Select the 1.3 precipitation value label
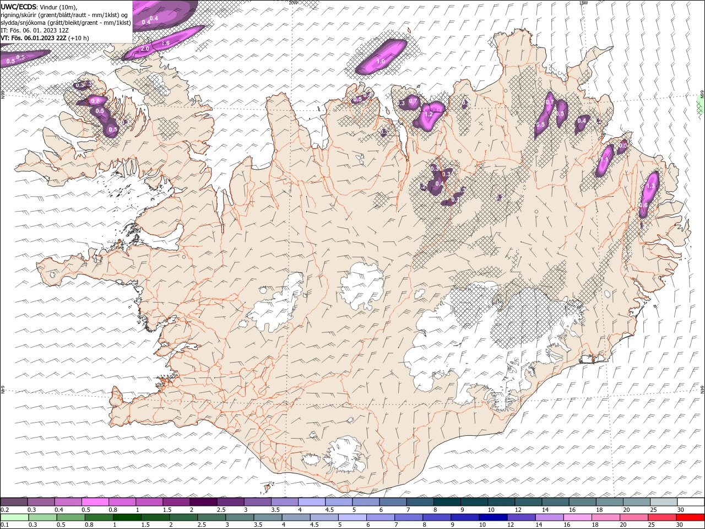 (x=650, y=186)
